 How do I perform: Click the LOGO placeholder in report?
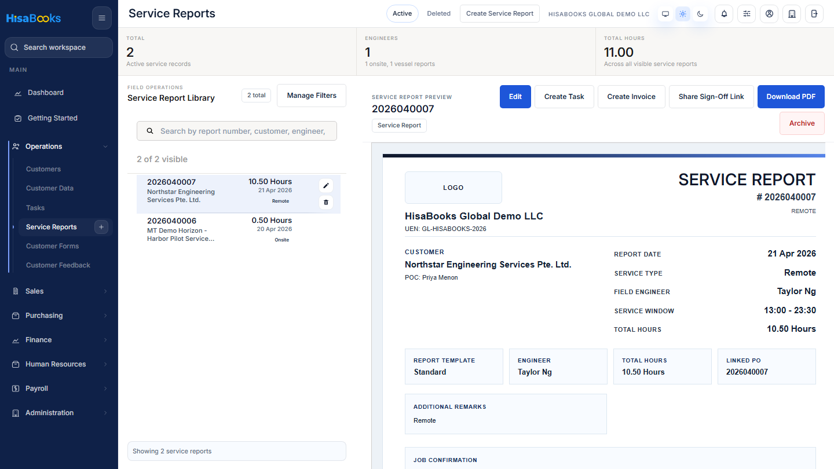pos(453,188)
